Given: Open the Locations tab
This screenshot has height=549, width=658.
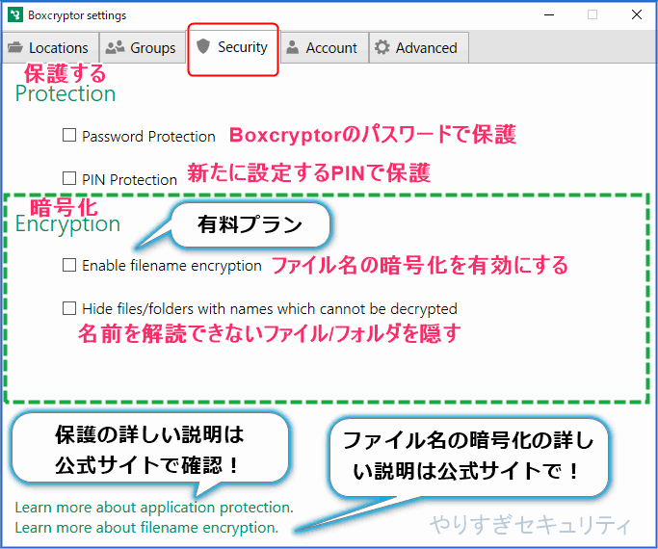Looking at the screenshot, I should click(50, 47).
